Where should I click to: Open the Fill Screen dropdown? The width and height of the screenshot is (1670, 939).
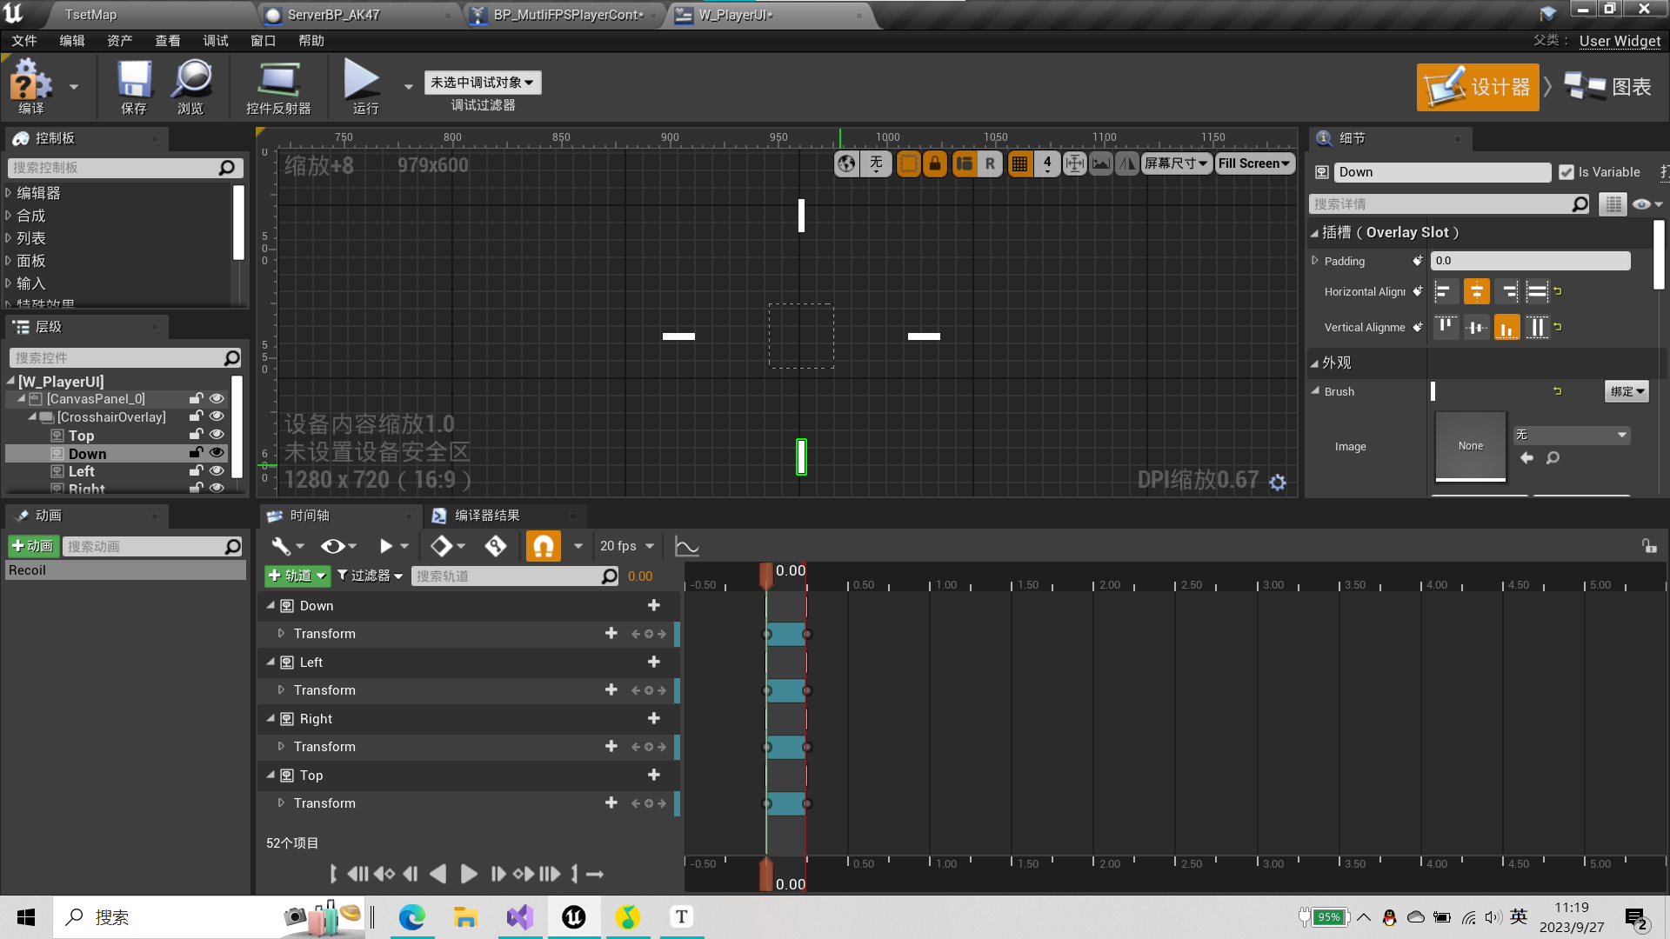pos(1253,163)
